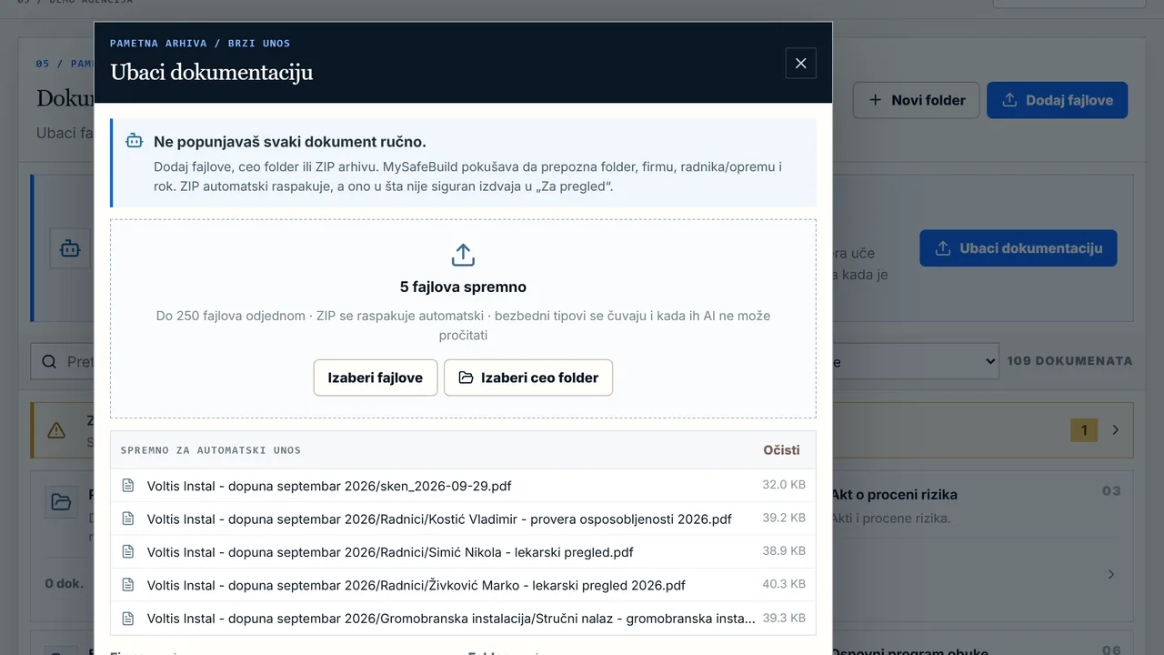Click the 39.2 KB file size

click(x=784, y=518)
